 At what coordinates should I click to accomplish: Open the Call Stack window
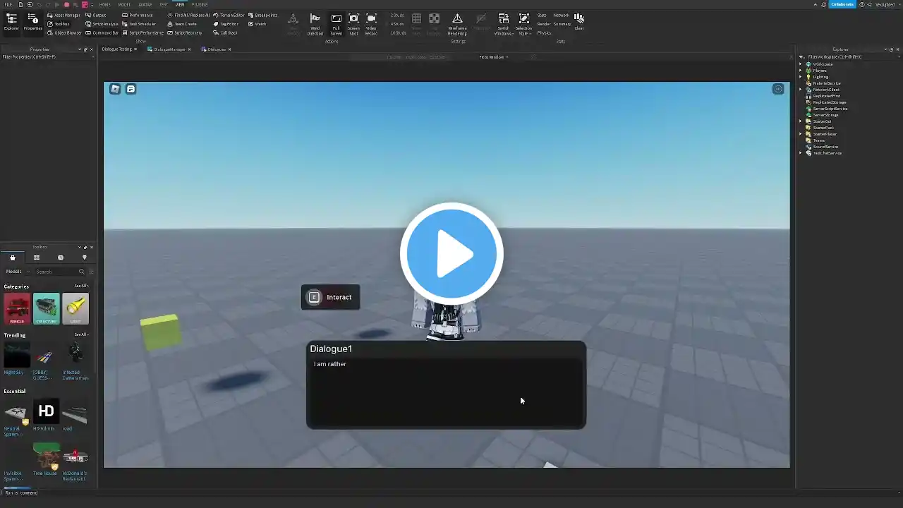click(226, 32)
